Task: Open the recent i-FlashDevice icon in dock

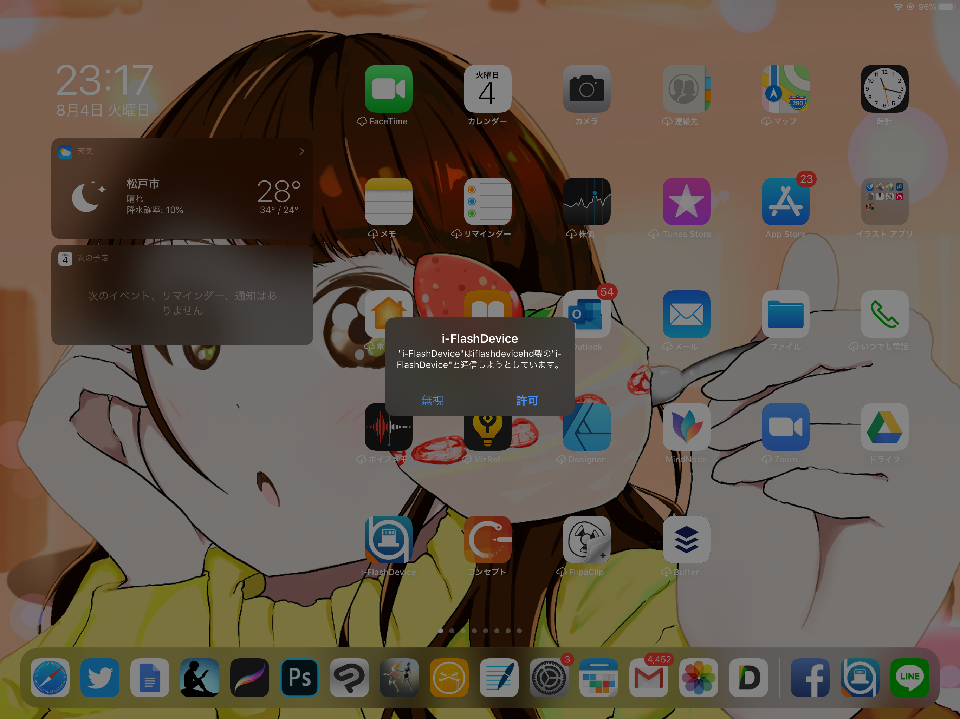Action: point(860,677)
